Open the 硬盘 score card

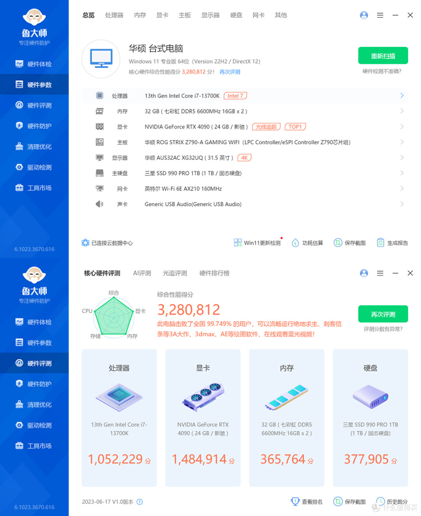370,418
